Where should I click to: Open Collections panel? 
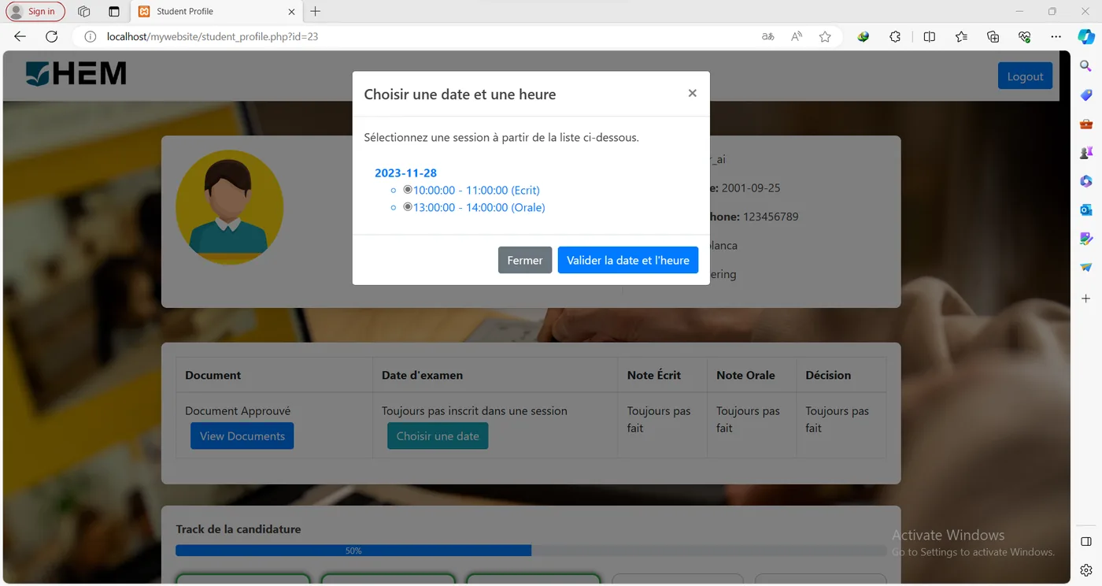[993, 36]
